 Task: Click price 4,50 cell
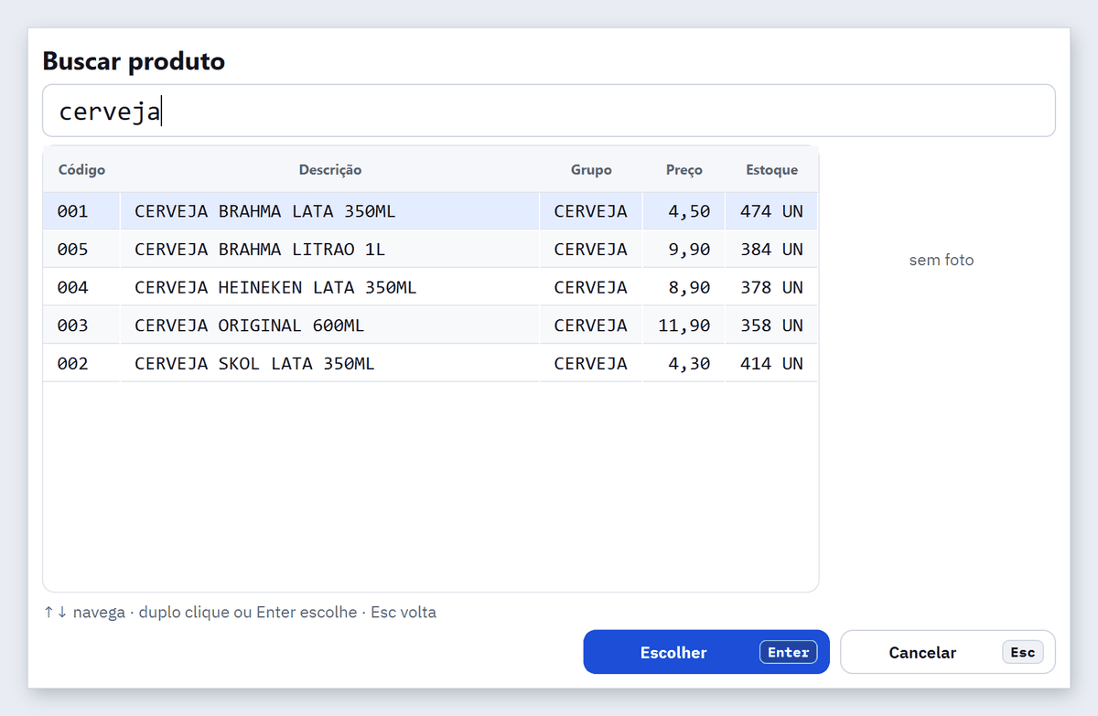(684, 211)
